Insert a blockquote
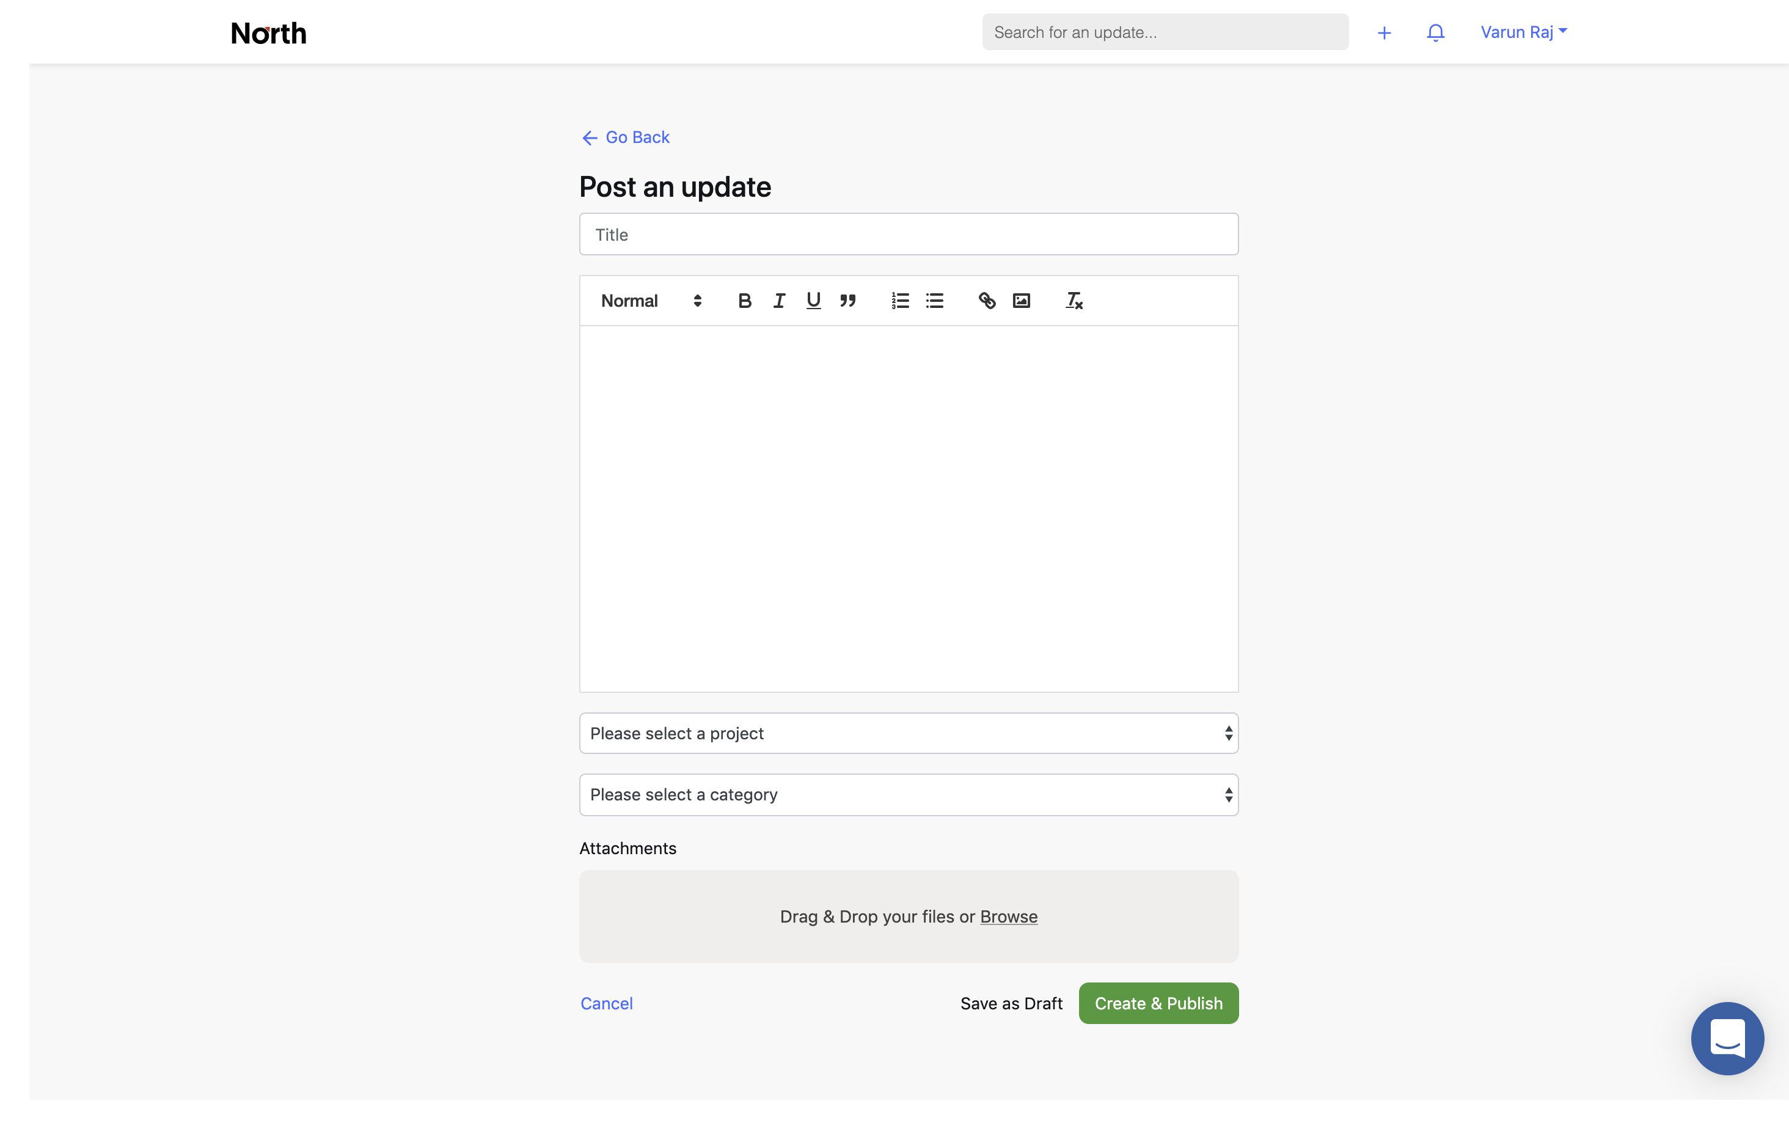The height and width of the screenshot is (1134, 1789). click(x=847, y=300)
